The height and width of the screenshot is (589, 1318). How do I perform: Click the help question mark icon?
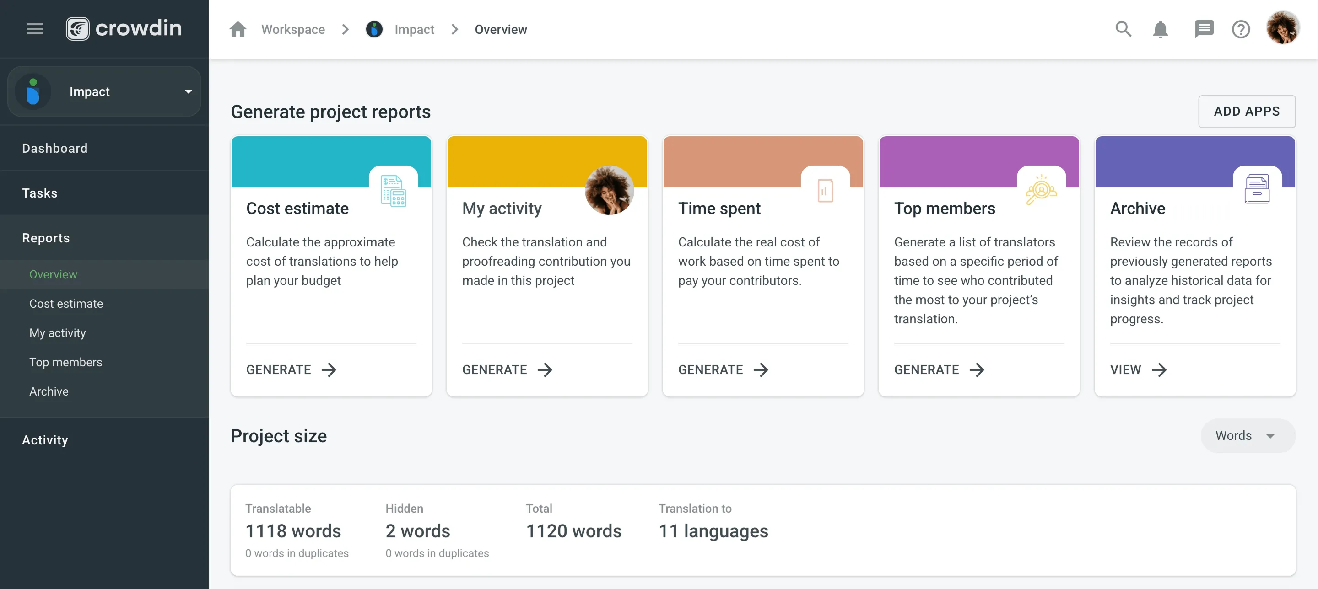(1240, 29)
